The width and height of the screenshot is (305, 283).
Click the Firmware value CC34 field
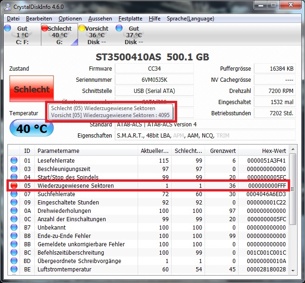154,69
